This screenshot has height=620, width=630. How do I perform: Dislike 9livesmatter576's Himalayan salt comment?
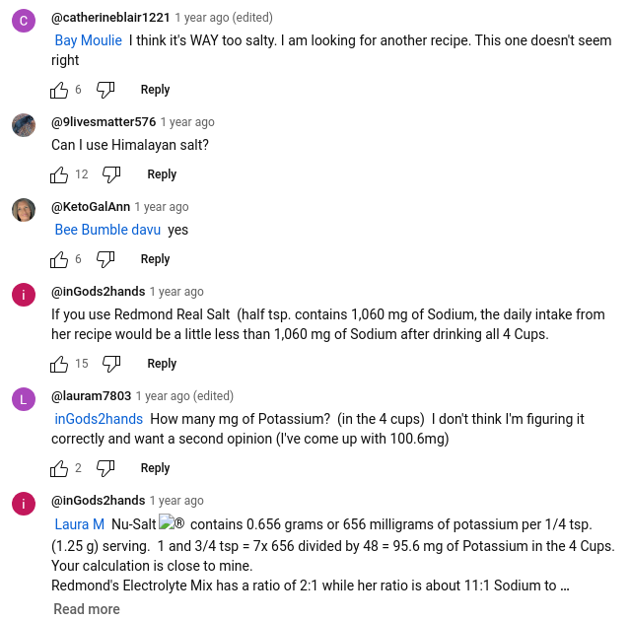[111, 174]
